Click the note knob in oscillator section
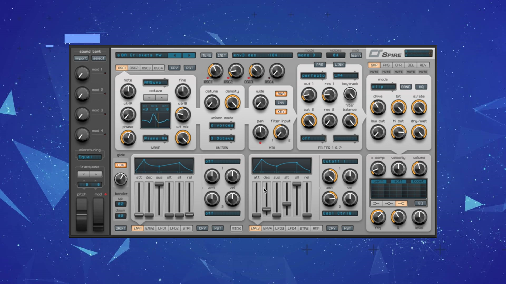The height and width of the screenshot is (284, 506). click(128, 91)
